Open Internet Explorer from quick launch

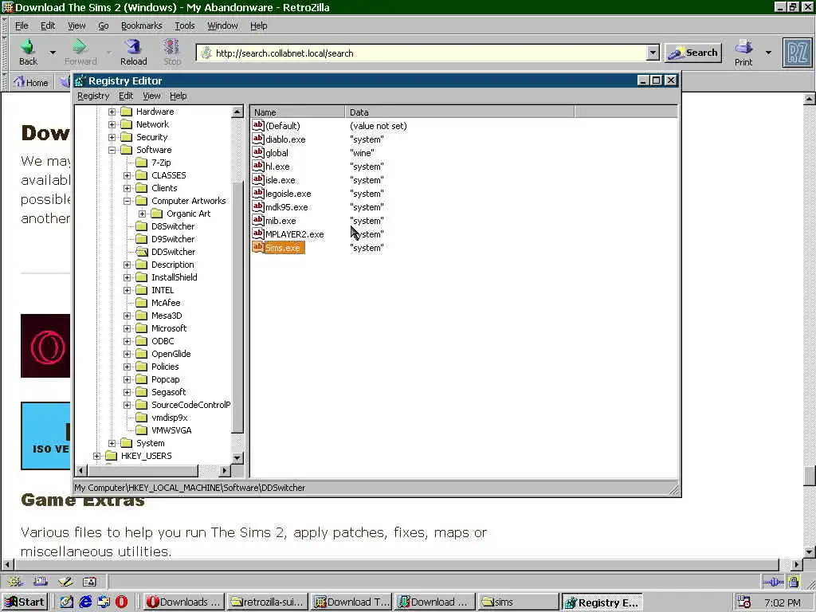[85, 602]
